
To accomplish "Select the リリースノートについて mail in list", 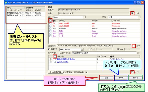I will [x=26, y=10].
